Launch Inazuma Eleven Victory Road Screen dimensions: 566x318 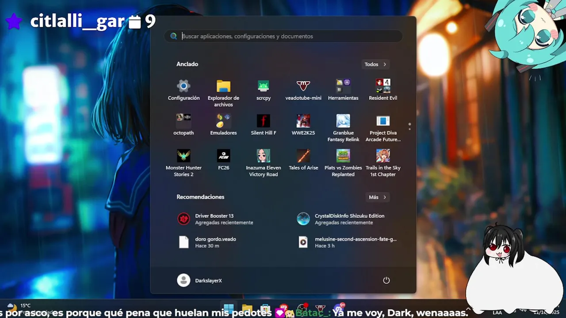(263, 163)
